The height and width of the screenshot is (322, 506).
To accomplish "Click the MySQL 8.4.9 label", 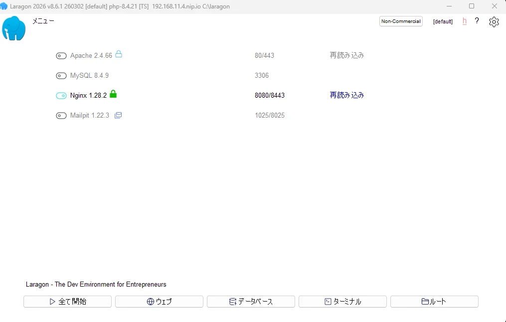I will coord(89,75).
